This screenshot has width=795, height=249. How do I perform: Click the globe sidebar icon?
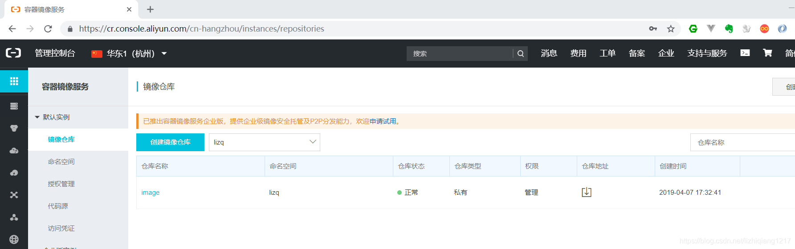[14, 239]
